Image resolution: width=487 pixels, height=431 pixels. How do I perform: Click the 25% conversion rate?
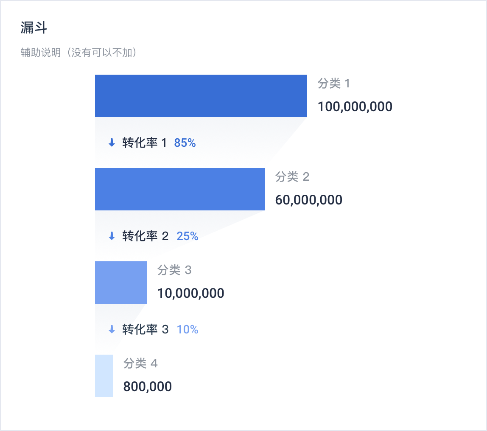tap(188, 236)
